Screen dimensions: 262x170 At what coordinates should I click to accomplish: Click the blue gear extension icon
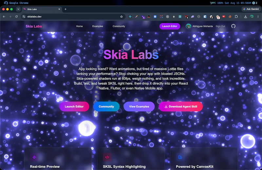click(x=155, y=17)
